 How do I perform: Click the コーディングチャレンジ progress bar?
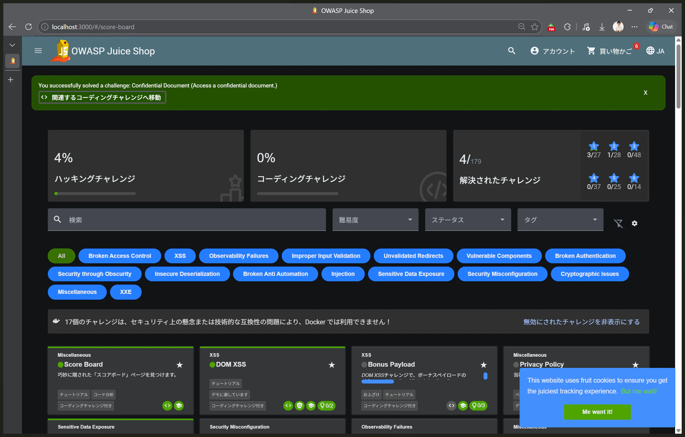pos(298,194)
